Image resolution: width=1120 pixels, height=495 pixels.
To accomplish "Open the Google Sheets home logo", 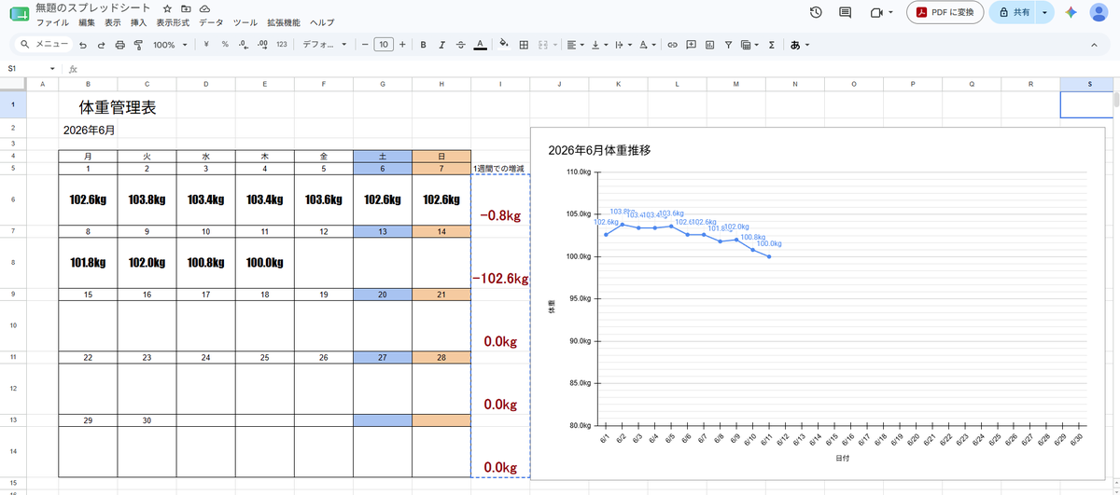I will (19, 13).
